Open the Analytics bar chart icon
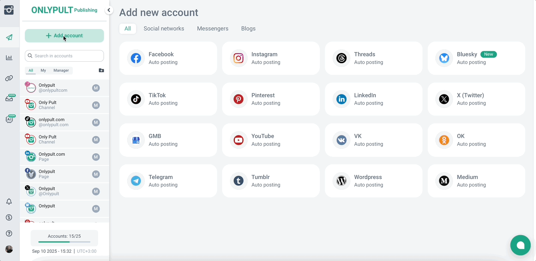 9,57
